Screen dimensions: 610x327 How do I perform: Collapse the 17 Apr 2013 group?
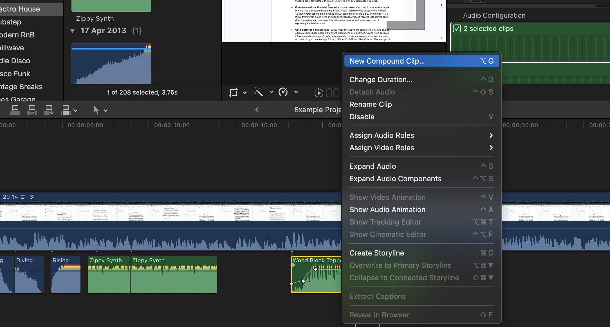(73, 31)
